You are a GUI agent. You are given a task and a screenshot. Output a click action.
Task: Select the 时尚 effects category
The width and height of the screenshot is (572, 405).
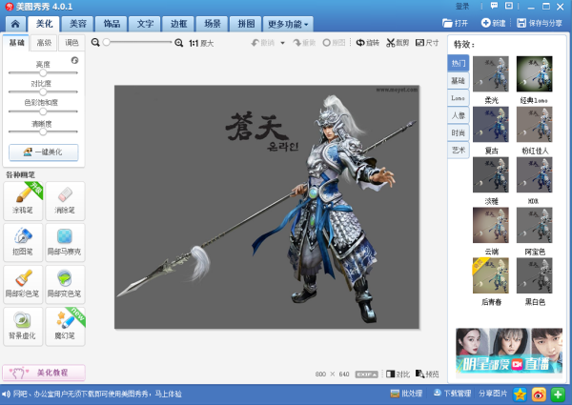click(459, 132)
